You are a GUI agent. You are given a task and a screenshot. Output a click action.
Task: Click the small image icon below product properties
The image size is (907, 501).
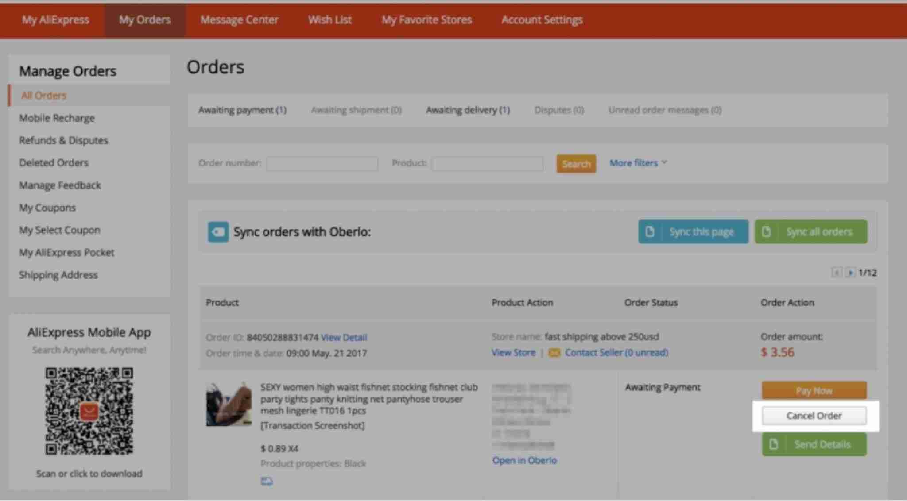click(x=268, y=481)
